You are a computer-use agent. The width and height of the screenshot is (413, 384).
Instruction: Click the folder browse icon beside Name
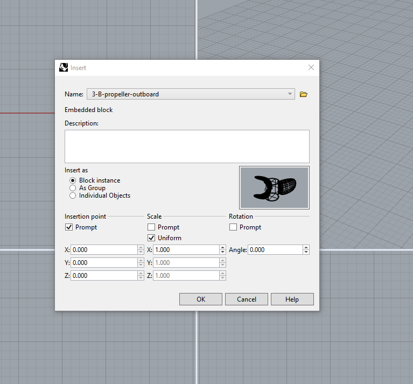tap(304, 94)
